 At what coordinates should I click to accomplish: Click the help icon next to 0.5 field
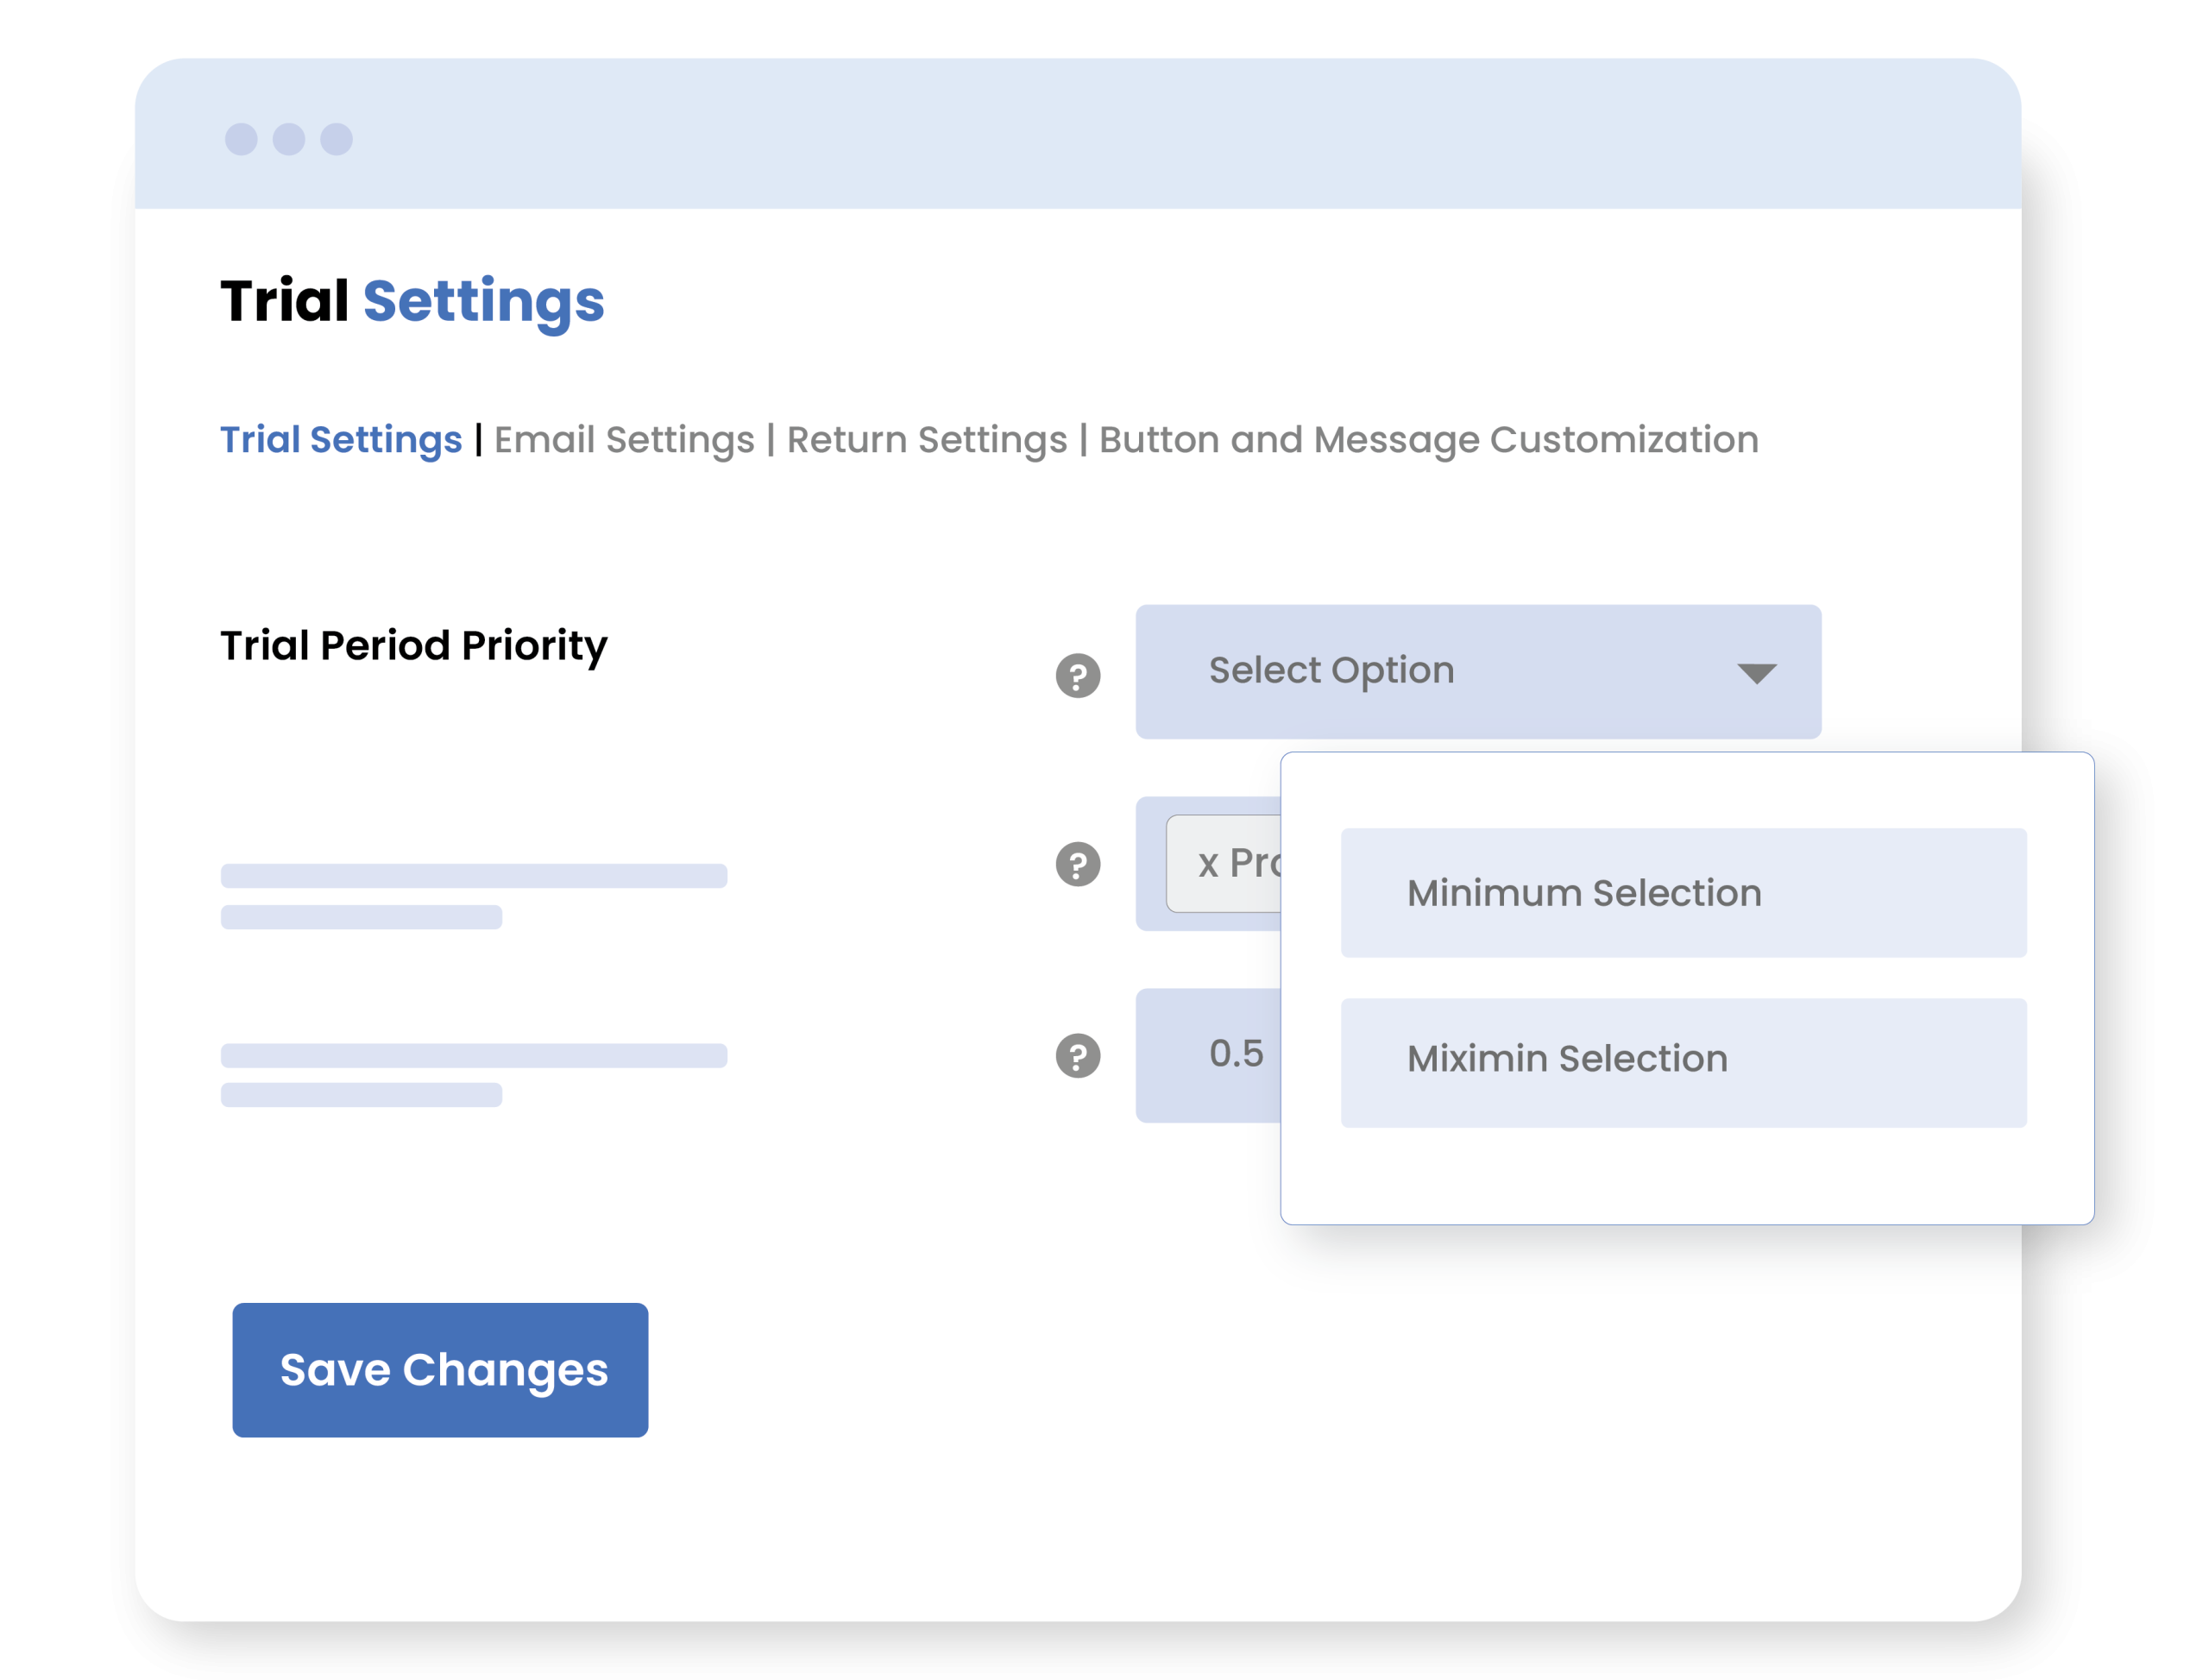[1078, 1056]
